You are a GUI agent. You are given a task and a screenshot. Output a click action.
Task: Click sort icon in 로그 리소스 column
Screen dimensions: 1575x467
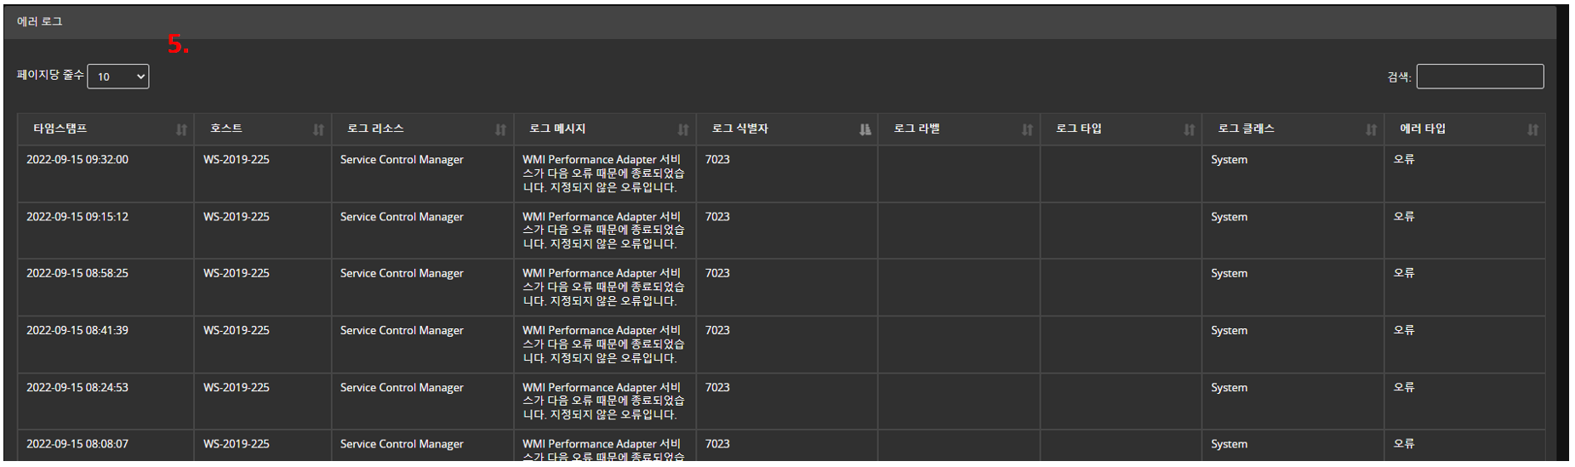pos(500,130)
